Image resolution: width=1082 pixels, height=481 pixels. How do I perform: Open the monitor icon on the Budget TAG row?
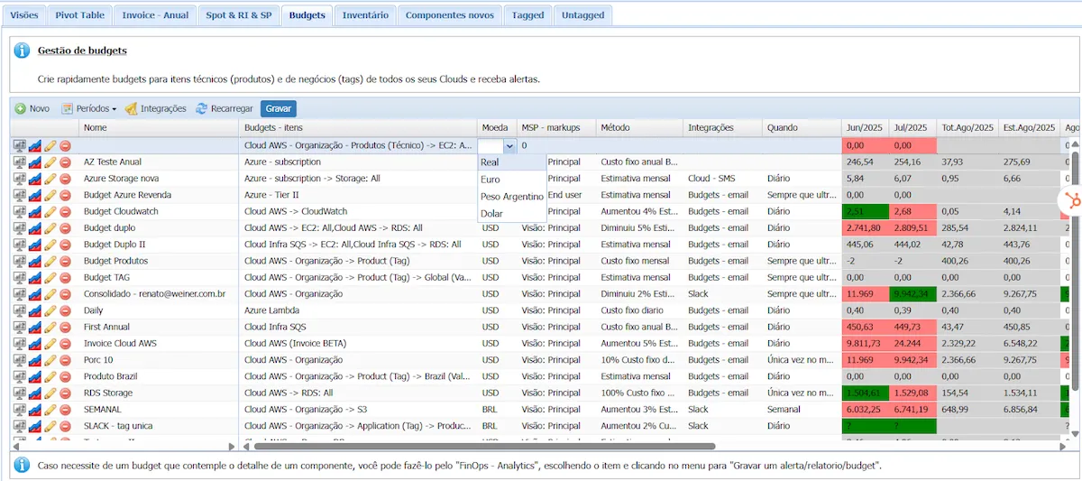tap(19, 278)
